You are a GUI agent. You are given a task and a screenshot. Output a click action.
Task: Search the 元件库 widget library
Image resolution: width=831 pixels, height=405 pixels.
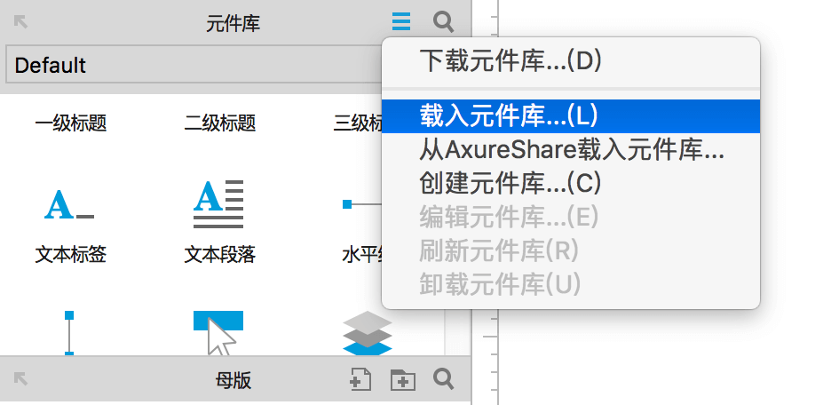(x=443, y=21)
